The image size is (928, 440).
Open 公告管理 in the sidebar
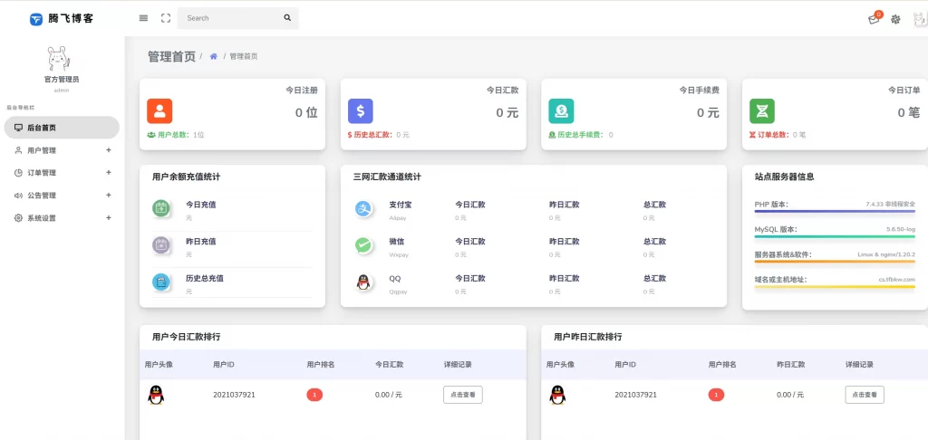[62, 196]
